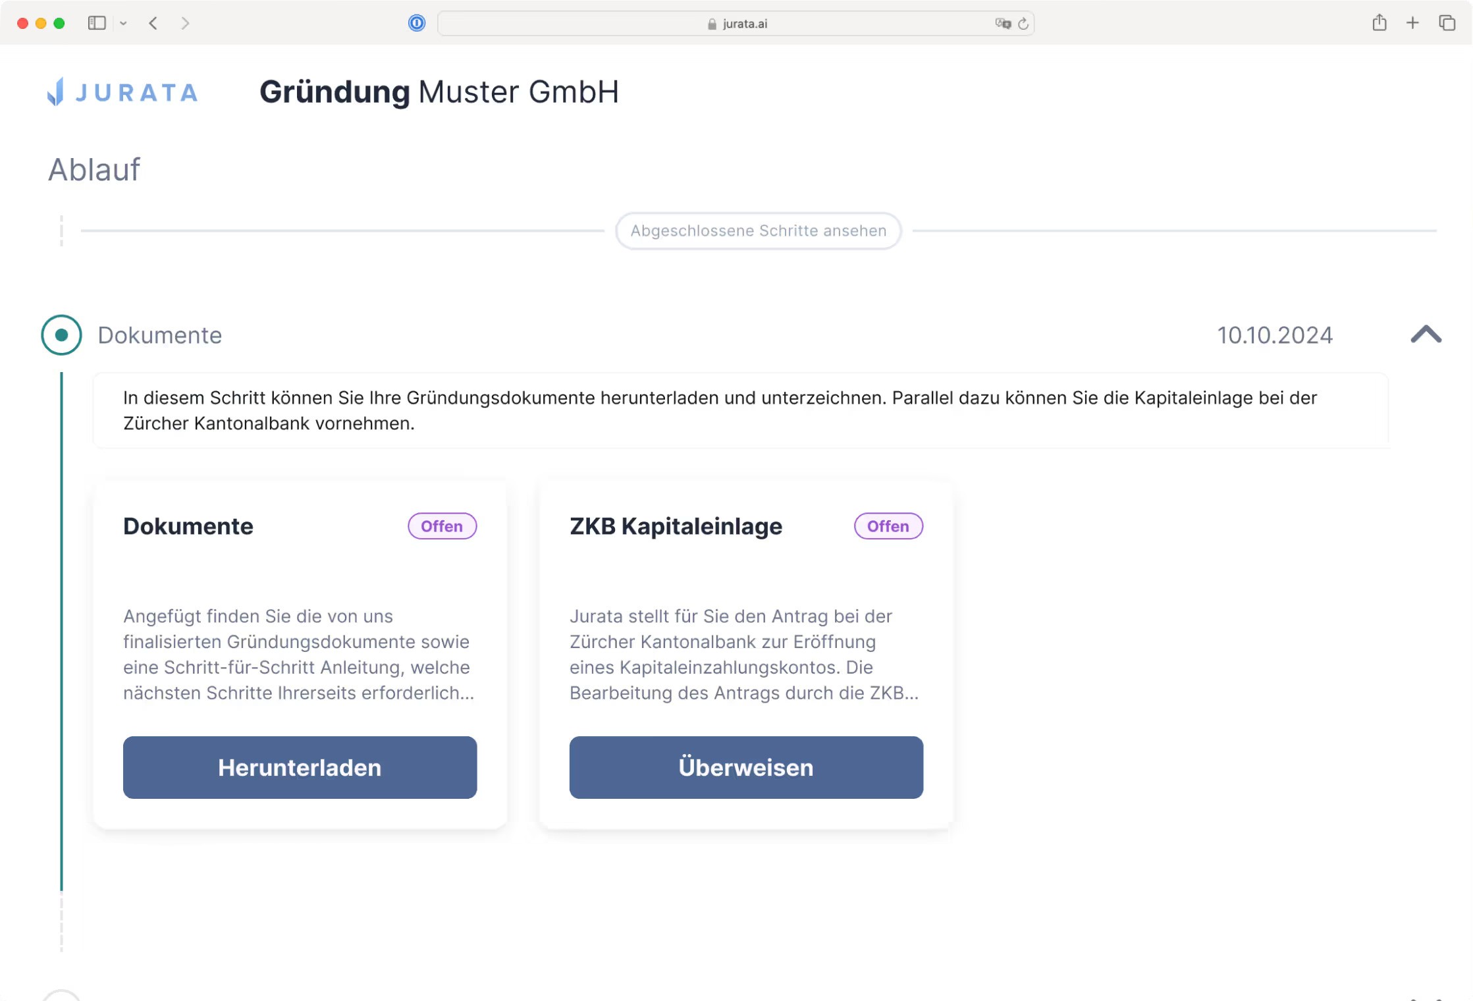This screenshot has height=1001, width=1473.
Task: Click the Dokumente card heading
Action: point(188,526)
